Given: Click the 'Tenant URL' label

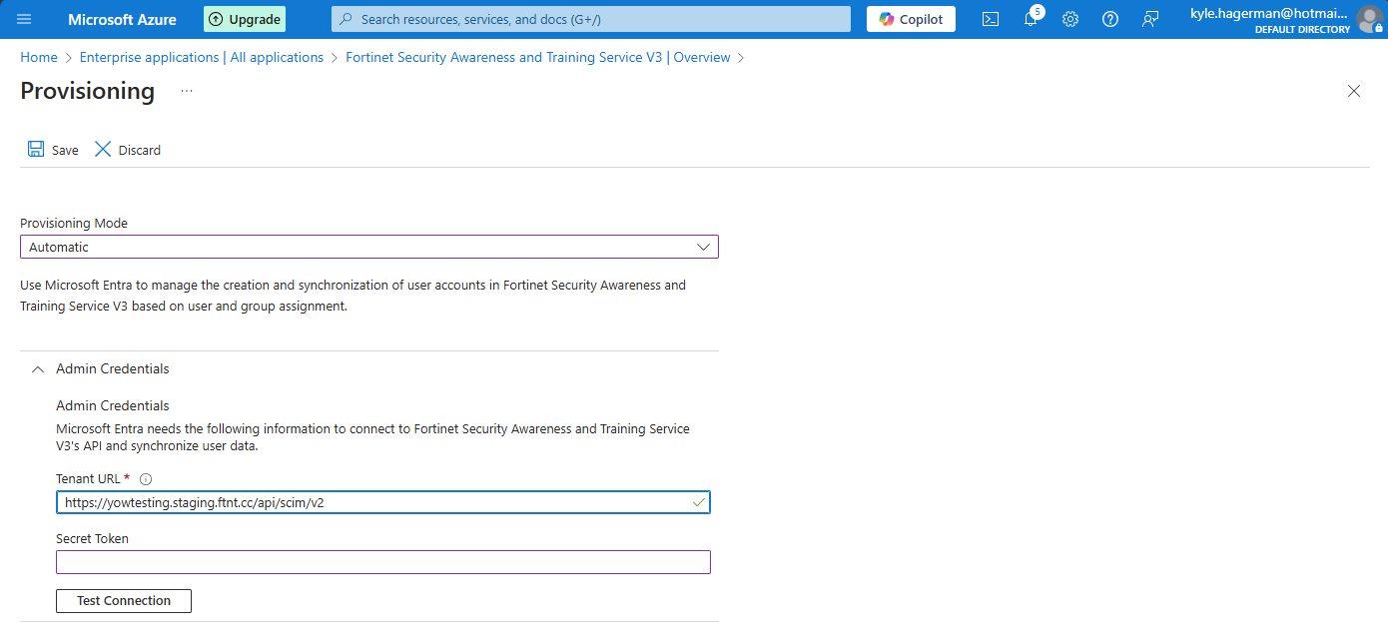Looking at the screenshot, I should tap(88, 478).
